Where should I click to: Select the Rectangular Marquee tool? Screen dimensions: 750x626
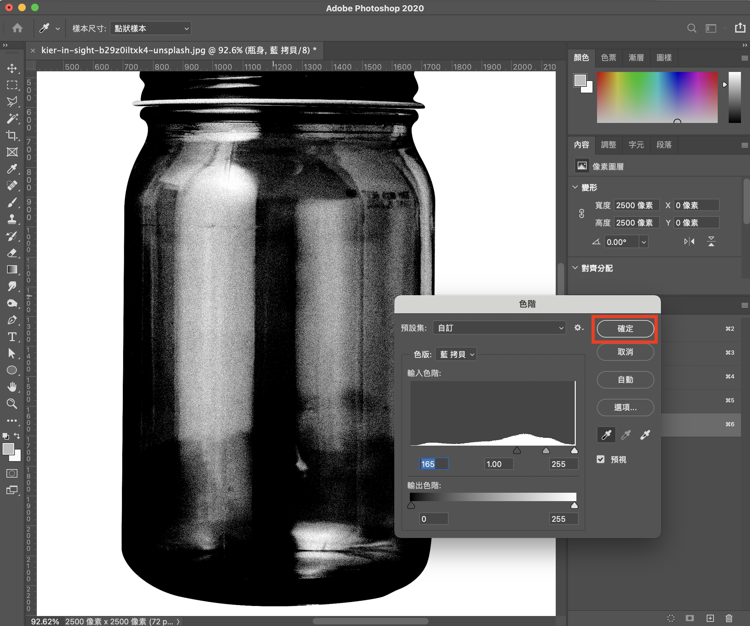tap(12, 85)
